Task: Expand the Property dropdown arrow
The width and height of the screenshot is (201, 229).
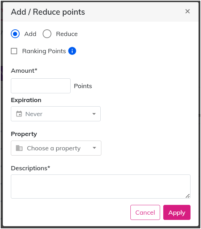Action: 94,148
